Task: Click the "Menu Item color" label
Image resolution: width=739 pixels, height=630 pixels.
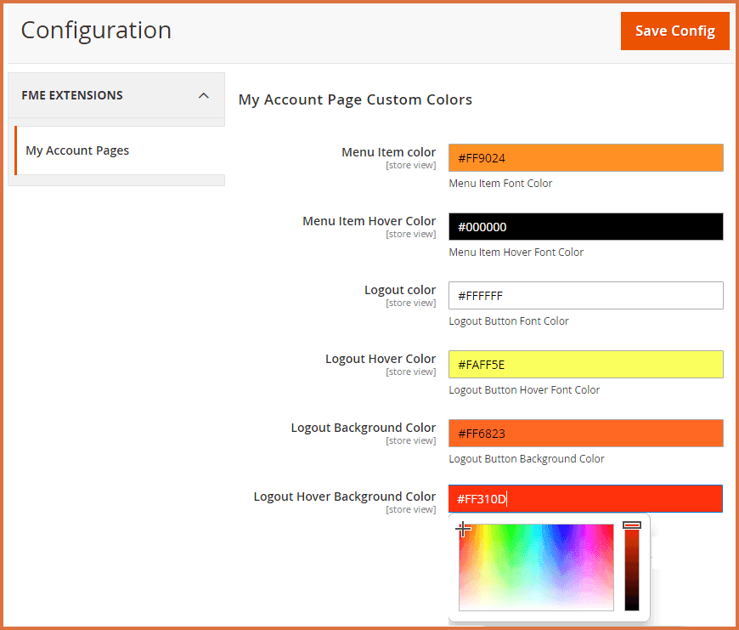Action: click(388, 152)
